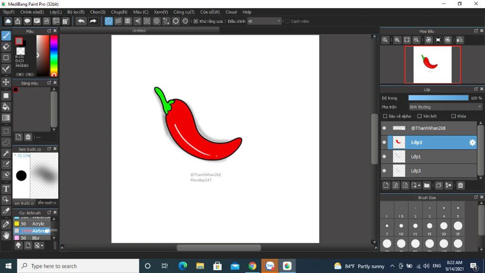The height and width of the screenshot is (273, 485).
Task: Select the Gradient tool
Action: 6,118
